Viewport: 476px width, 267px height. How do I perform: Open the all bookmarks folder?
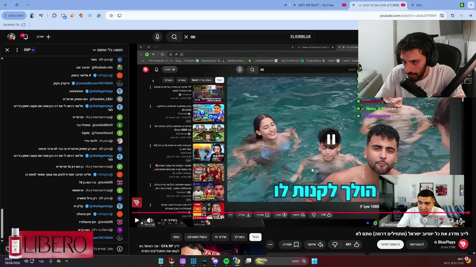[15, 24]
